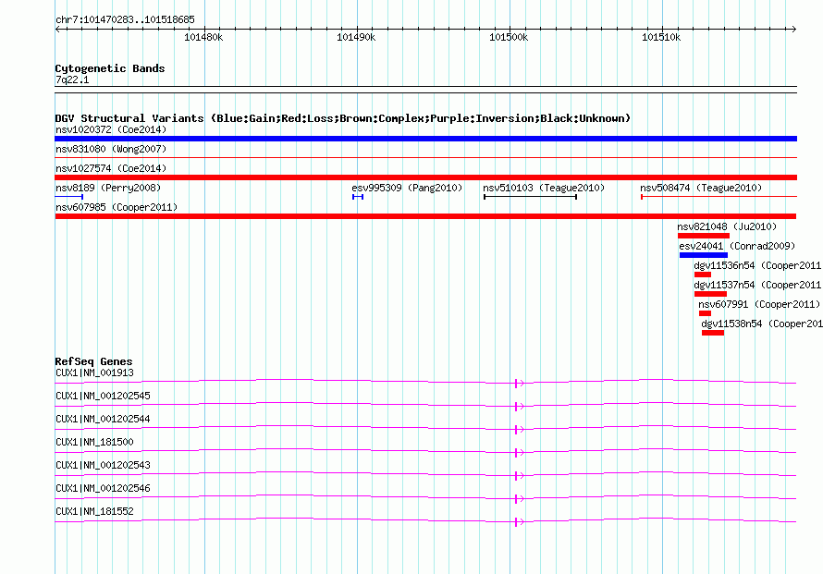The width and height of the screenshot is (823, 574).
Task: Click the CUX1|NM_001202543 transcript label
Action: pos(103,465)
